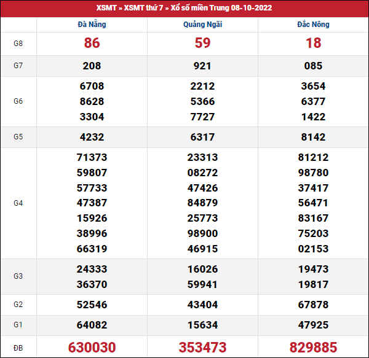Screen dimensions: 369x358
Task: Select the Quảng Ngãi column header
Action: (x=202, y=25)
